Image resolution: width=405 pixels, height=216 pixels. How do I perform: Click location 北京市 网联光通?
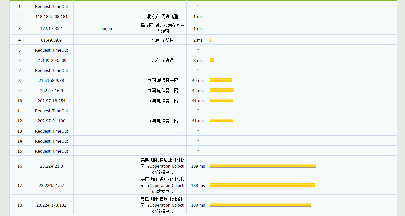point(163,16)
